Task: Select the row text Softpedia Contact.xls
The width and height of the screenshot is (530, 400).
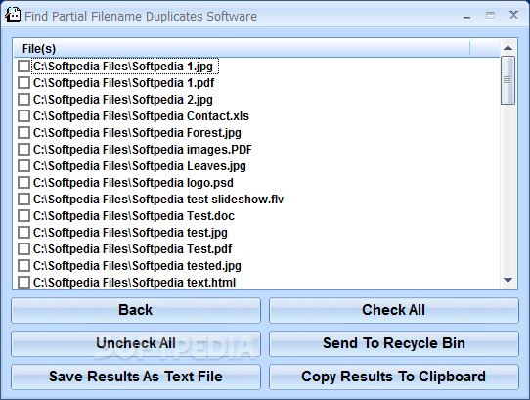Action: click(141, 116)
